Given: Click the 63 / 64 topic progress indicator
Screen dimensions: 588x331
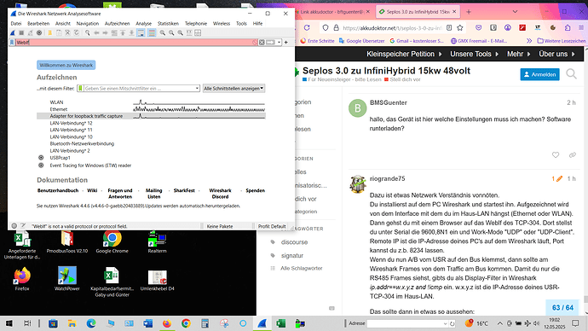Looking at the screenshot, I should 562,307.
